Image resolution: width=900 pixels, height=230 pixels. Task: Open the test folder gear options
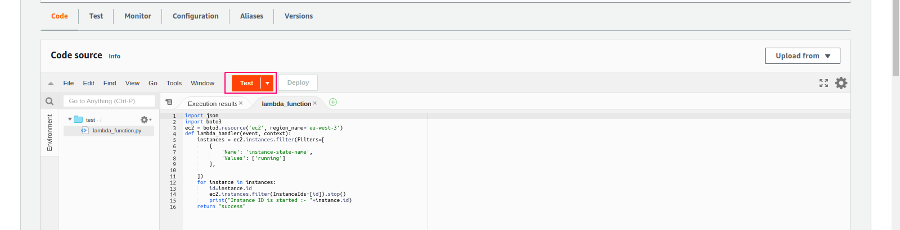click(146, 119)
